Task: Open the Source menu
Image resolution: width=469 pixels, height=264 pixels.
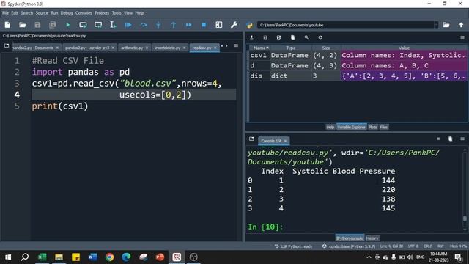Action: 42,13
